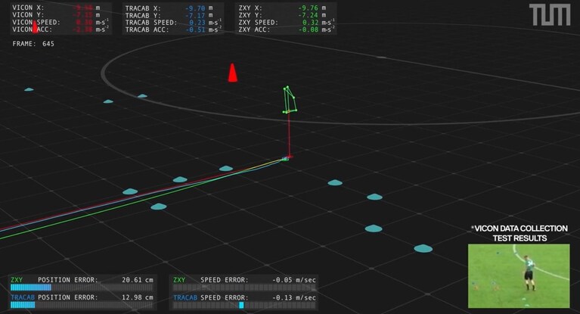Click the VICON SPEED: label

[x=36, y=22]
